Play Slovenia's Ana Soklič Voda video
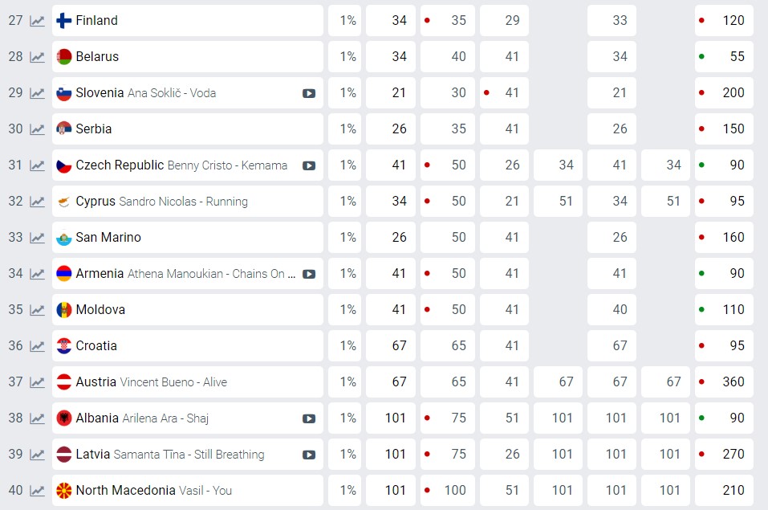The height and width of the screenshot is (510, 768). click(309, 93)
